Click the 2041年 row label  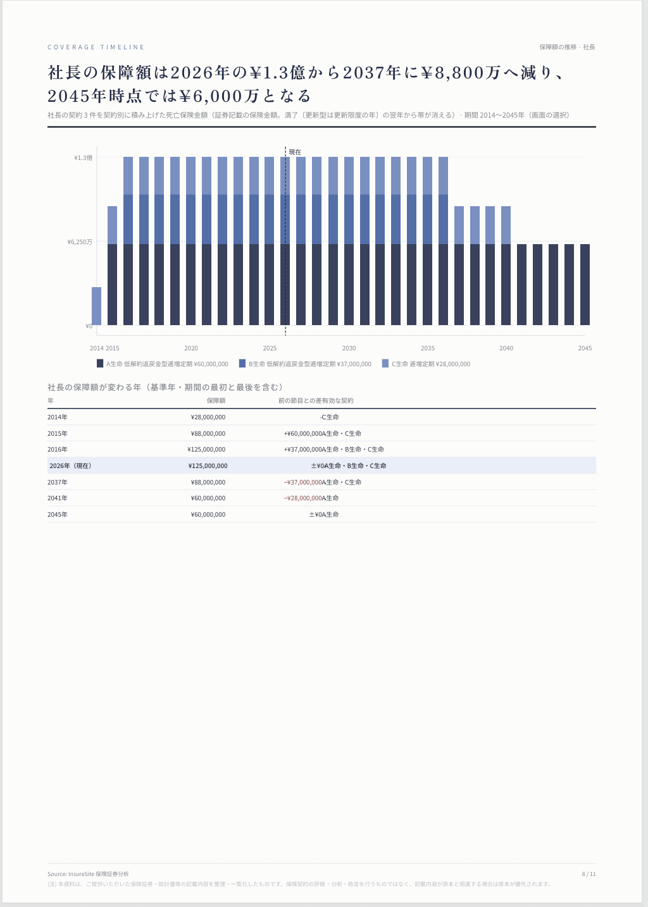click(58, 498)
